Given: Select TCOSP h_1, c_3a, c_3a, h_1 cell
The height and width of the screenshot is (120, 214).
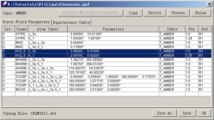Looking at the screenshot, I should point(48,85).
